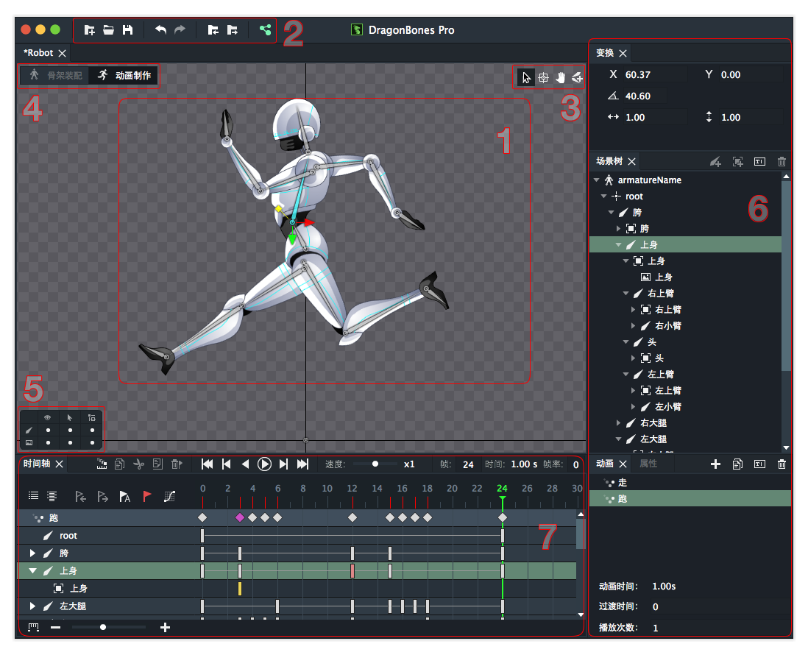
Task: Collapse the selected 上身 bone in Scene Tree
Action: [x=618, y=245]
